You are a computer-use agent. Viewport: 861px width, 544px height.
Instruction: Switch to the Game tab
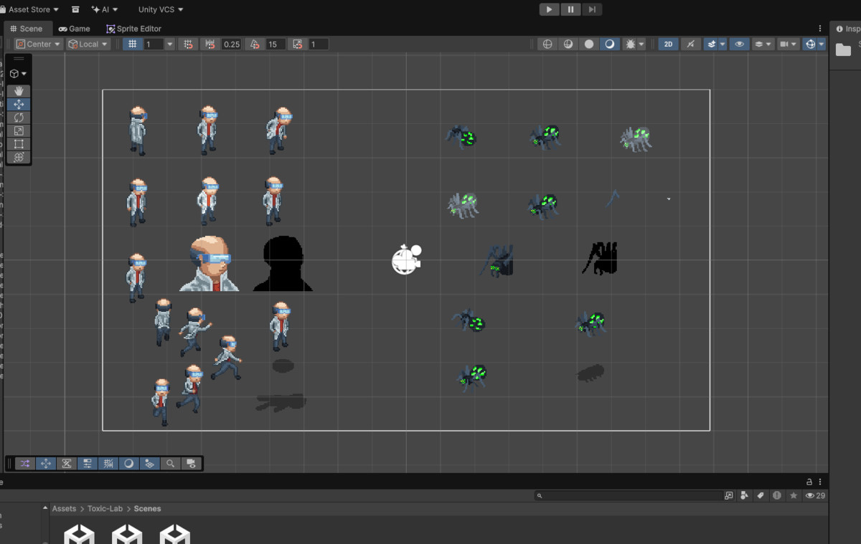pos(75,29)
